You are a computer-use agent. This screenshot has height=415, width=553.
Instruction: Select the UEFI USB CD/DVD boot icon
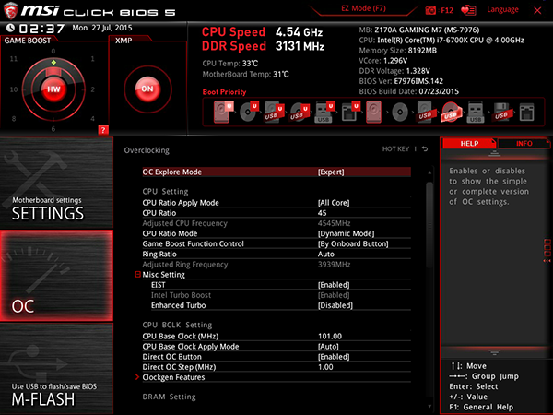[300, 112]
